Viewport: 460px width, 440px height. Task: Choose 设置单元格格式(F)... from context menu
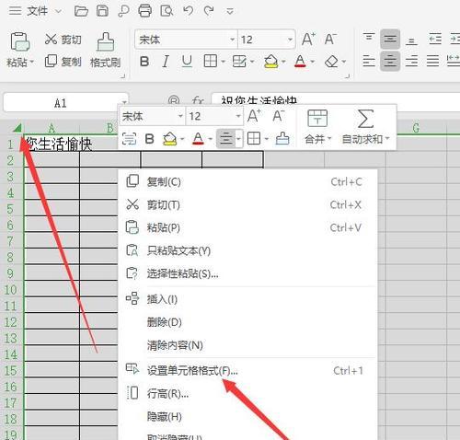(x=247, y=370)
